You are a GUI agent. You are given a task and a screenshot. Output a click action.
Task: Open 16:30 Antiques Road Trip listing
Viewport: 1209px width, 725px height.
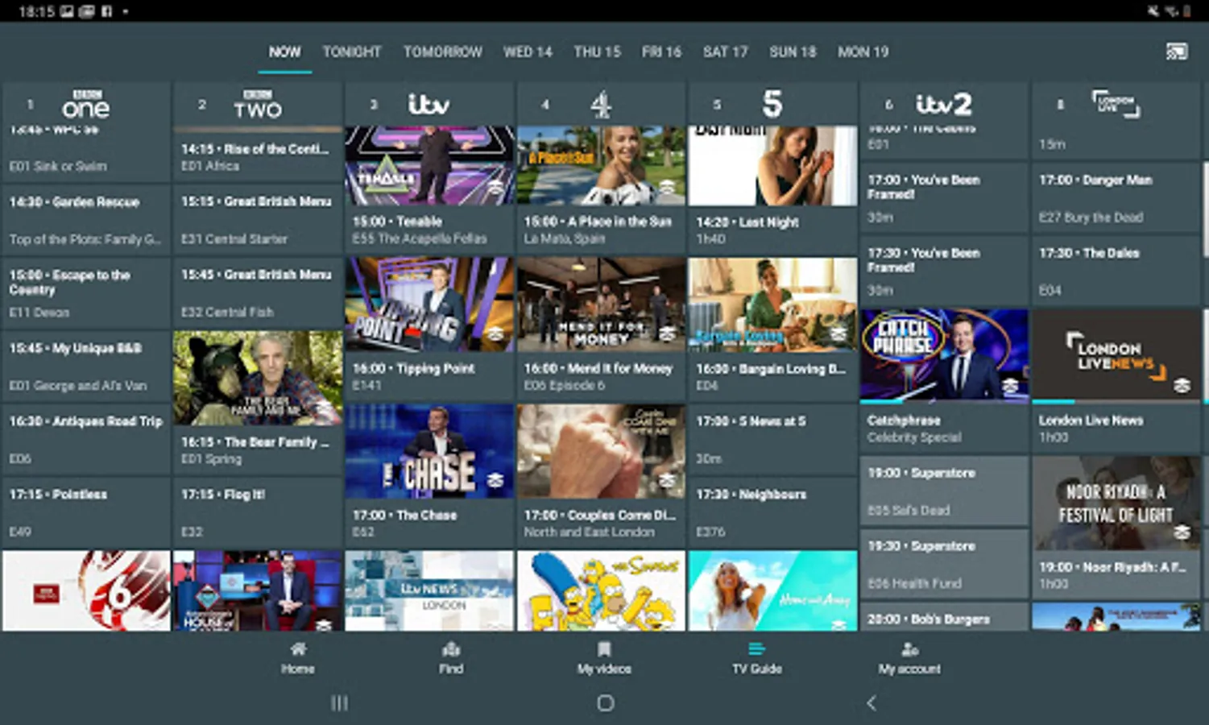coord(86,440)
